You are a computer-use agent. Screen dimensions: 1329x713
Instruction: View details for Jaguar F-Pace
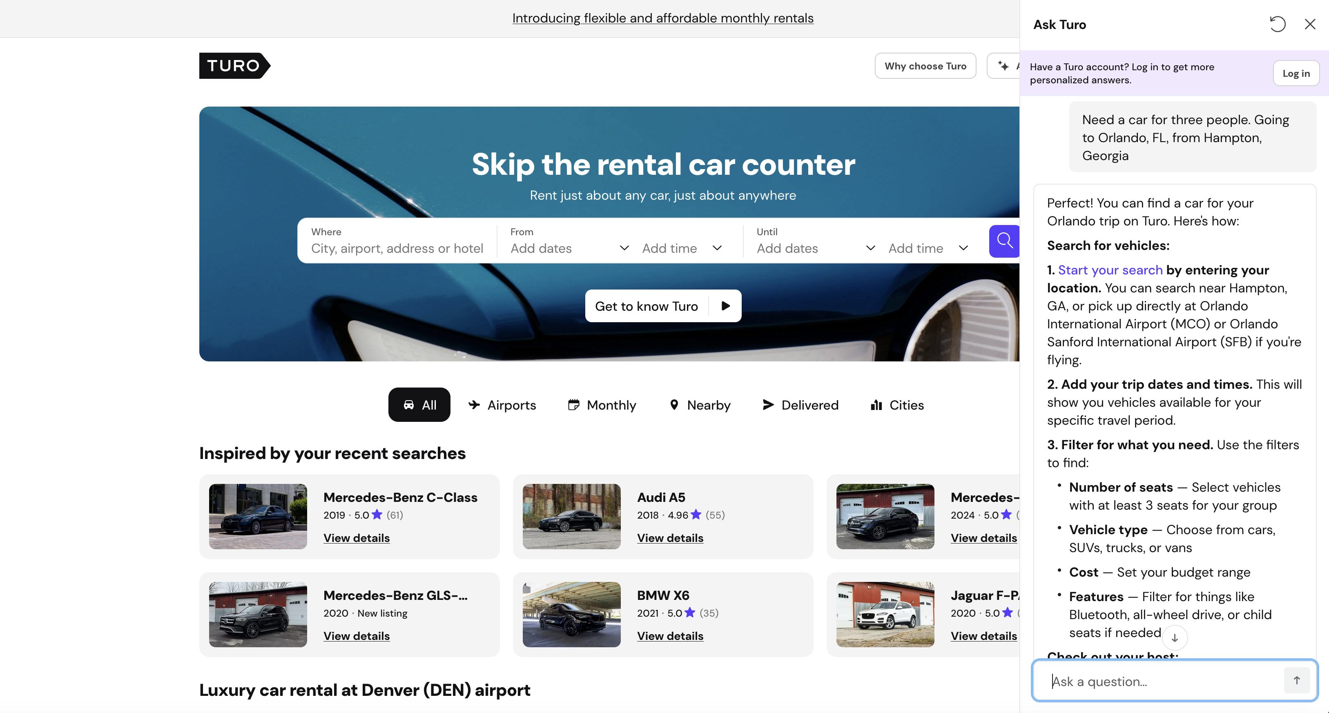click(x=984, y=636)
